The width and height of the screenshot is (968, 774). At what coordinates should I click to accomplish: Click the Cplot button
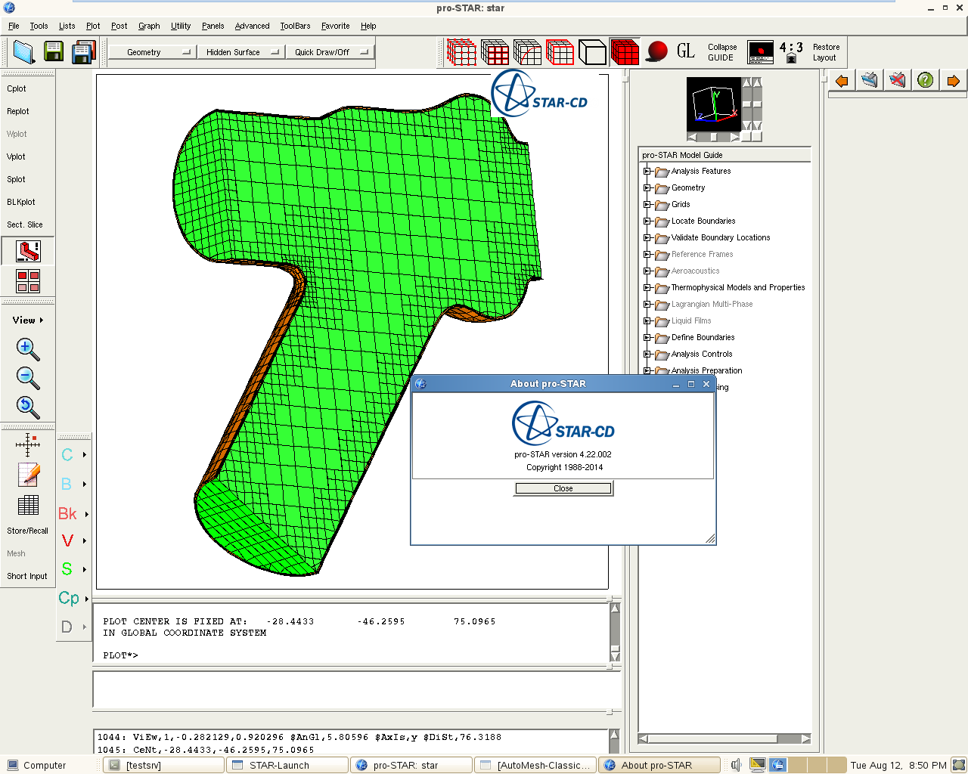pos(17,88)
